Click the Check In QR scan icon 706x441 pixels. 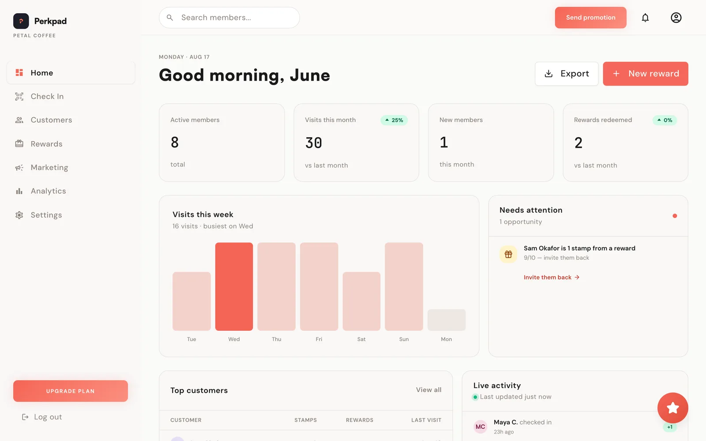(19, 97)
